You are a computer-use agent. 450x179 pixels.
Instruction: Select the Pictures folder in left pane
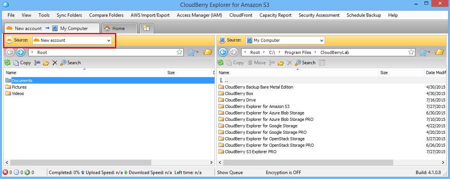coord(19,87)
